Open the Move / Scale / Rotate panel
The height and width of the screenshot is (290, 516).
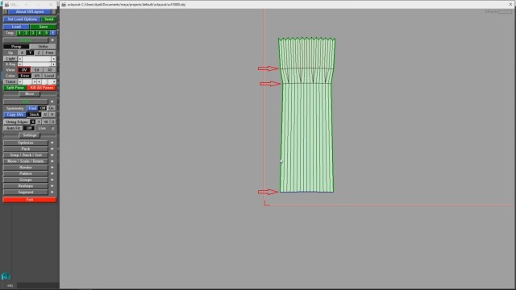tap(26, 161)
